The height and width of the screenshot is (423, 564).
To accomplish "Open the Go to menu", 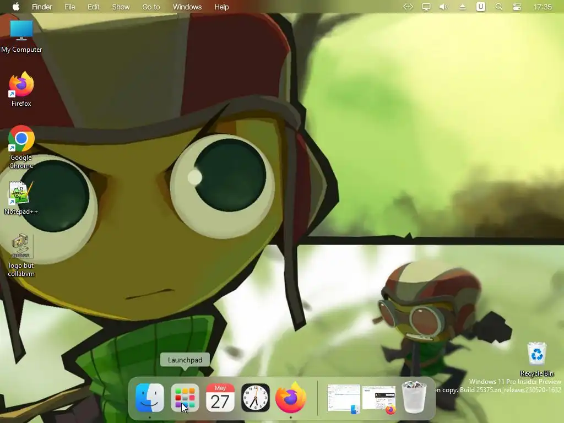I will [151, 7].
